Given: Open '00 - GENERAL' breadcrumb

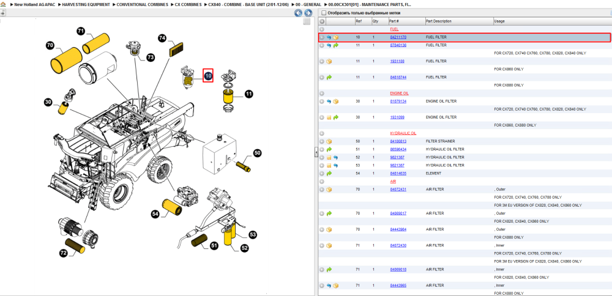Looking at the screenshot, I should tap(308, 5).
